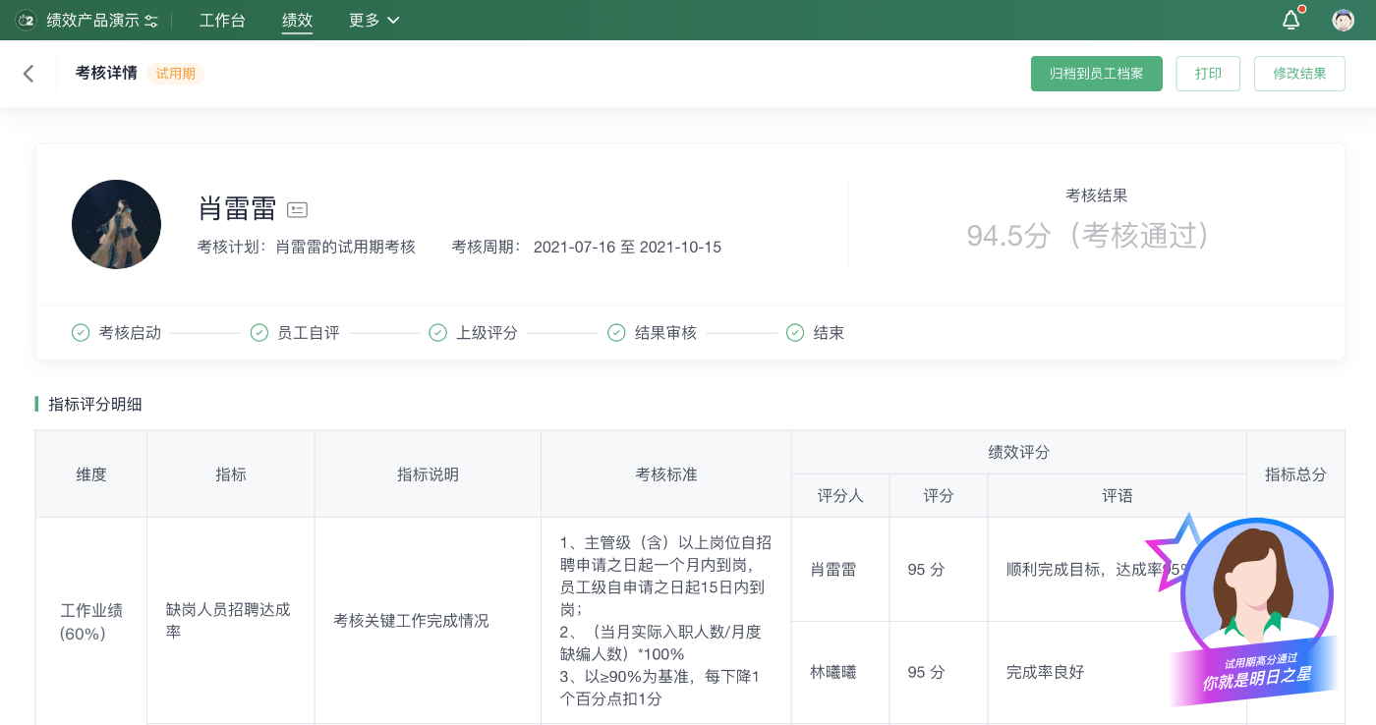Viewport: 1376px width, 725px height.
Task: Click the 上级评分 step checkmark
Action: [438, 333]
